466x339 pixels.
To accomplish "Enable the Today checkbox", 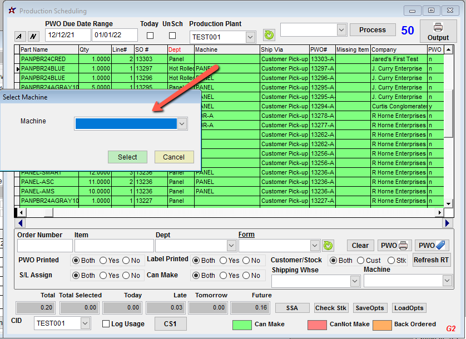I will pos(150,36).
